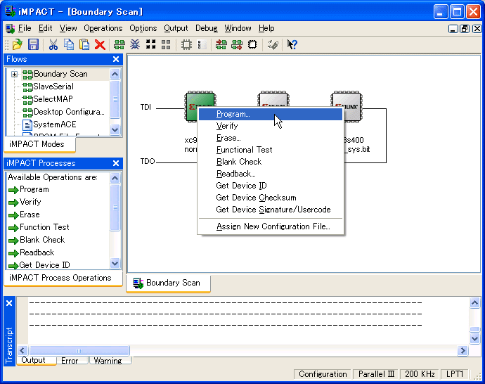Viewport: 485px width, 384px height.
Task: Expand the Boundary Scan tree node
Action: [14, 74]
